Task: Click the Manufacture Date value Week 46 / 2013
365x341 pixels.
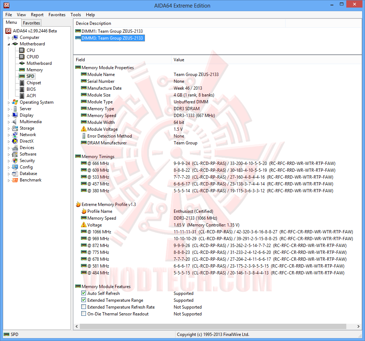Action: (188, 88)
